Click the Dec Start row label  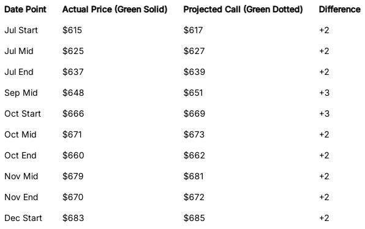(x=23, y=218)
